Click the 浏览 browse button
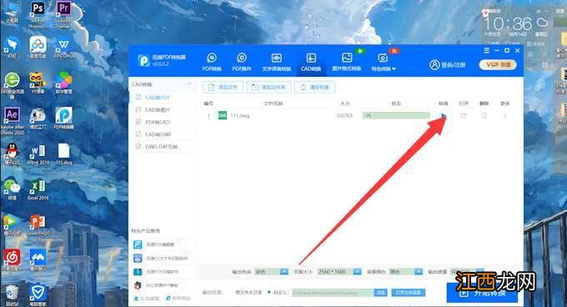Screen dimensions: 567x307 (x=380, y=293)
